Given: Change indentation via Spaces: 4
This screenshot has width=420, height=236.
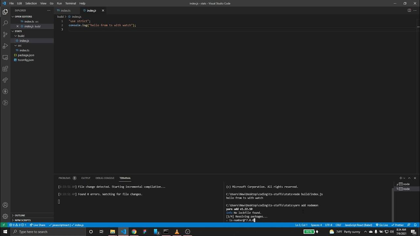Looking at the screenshot, I should click(316, 225).
